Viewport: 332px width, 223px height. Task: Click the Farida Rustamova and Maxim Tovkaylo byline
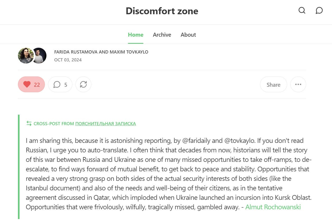[101, 52]
